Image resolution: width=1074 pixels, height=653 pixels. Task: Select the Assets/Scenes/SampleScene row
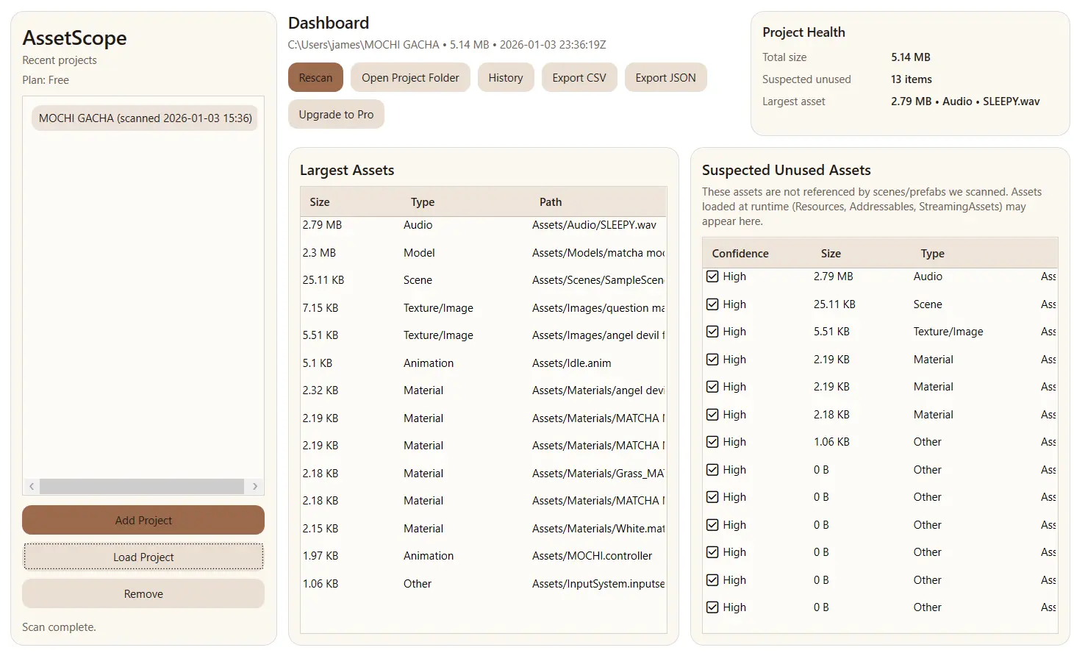click(x=484, y=280)
